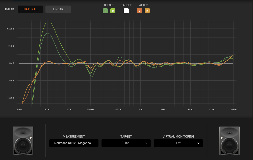Screen dimensions: 253x160
Task: Click the right speaker image
Action: point(230,141)
